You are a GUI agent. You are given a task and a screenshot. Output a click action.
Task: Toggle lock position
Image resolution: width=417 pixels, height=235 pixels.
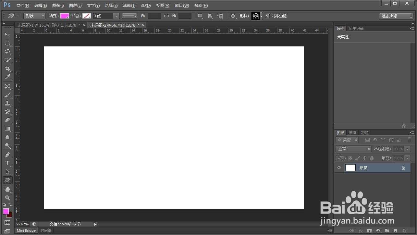point(364,158)
